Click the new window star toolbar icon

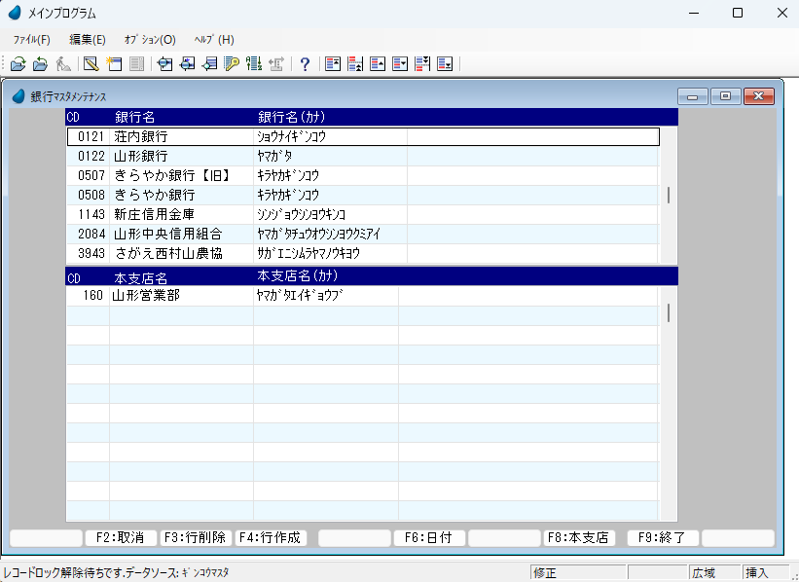pos(114,64)
